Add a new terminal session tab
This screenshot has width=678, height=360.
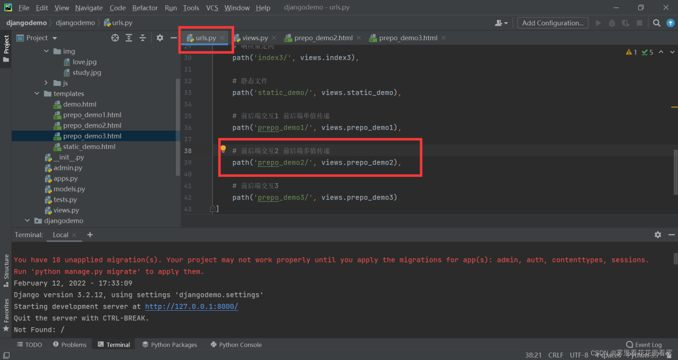pos(90,235)
